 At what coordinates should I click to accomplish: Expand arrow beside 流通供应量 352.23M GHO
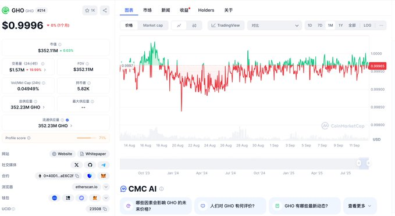pos(71,126)
